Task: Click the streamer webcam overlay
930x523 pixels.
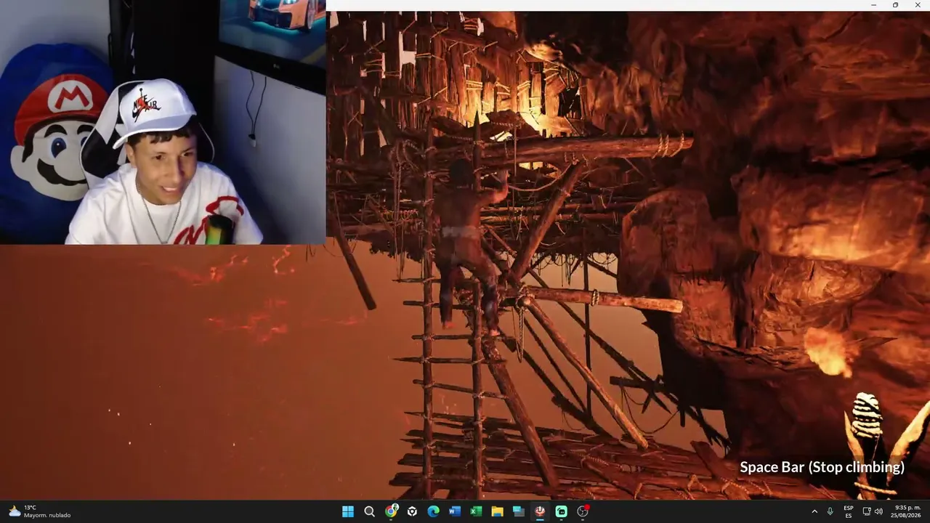Action: 163,122
